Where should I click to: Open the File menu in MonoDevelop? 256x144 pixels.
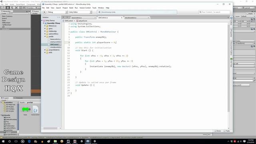click(x=43, y=8)
